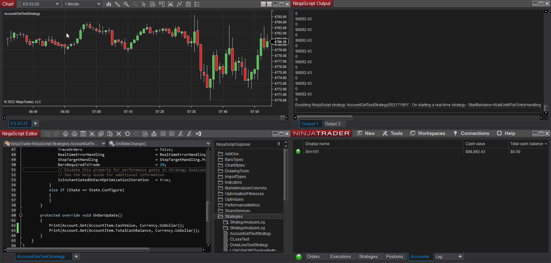This screenshot has width=551, height=263.
Task: Collapse the Strategies folder
Action: 230,217
